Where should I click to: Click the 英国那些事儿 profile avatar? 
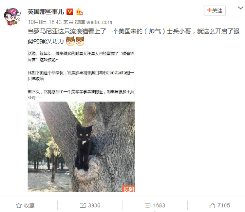(12, 17)
